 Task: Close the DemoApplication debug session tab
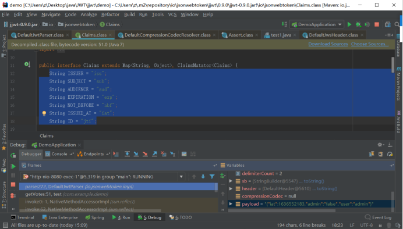click(x=79, y=145)
